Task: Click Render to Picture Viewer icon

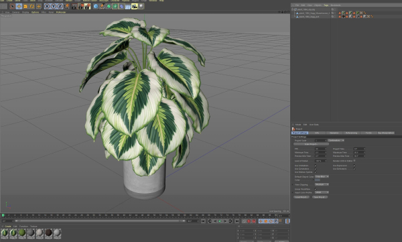Action: (x=81, y=7)
